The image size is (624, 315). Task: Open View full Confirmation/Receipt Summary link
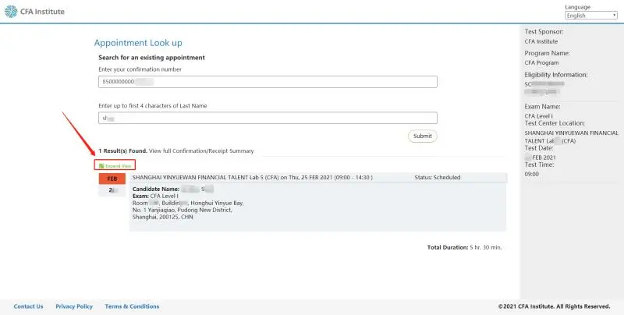(201, 150)
